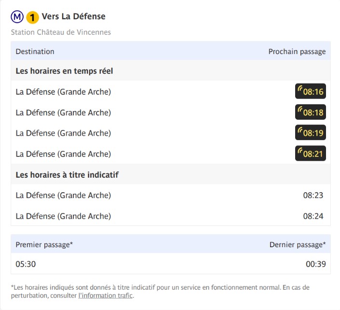Select the 08:21 real-time departure badge
This screenshot has height=310, width=340.
[x=310, y=154]
